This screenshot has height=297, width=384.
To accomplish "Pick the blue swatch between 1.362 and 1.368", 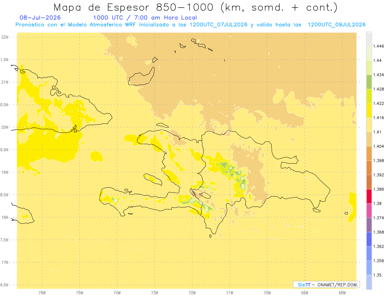I will [x=369, y=239].
